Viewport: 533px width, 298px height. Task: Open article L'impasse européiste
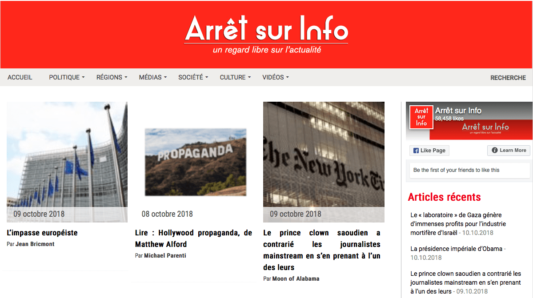[x=42, y=233]
